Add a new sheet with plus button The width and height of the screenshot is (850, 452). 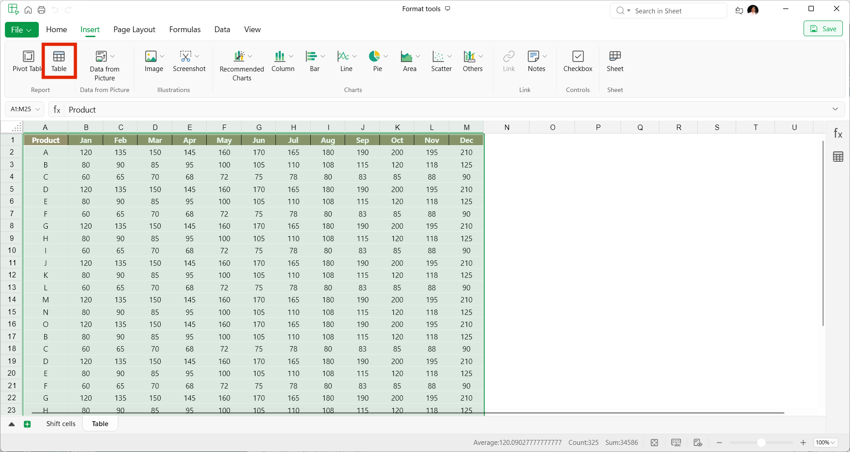click(27, 424)
